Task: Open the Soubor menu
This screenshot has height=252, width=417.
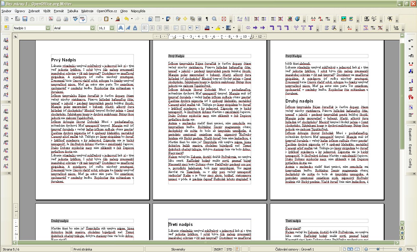Action: [6, 11]
